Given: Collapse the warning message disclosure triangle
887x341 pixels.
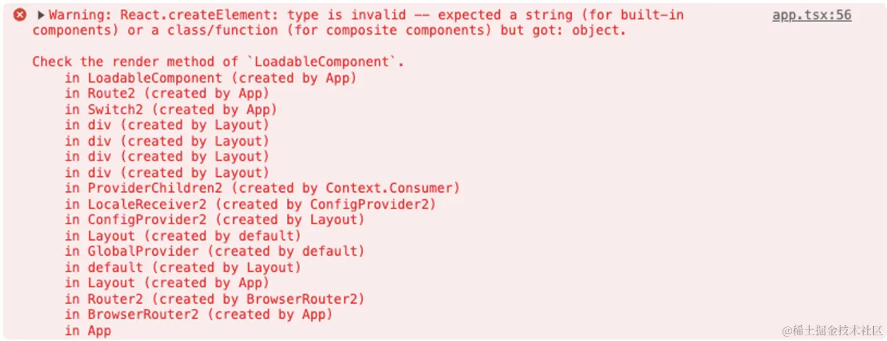Looking at the screenshot, I should tap(41, 15).
